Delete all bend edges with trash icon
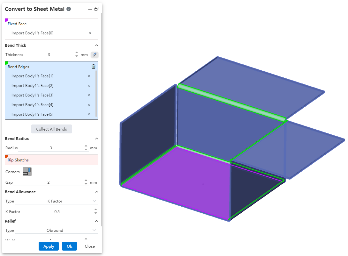The image size is (348, 256). coord(94,67)
